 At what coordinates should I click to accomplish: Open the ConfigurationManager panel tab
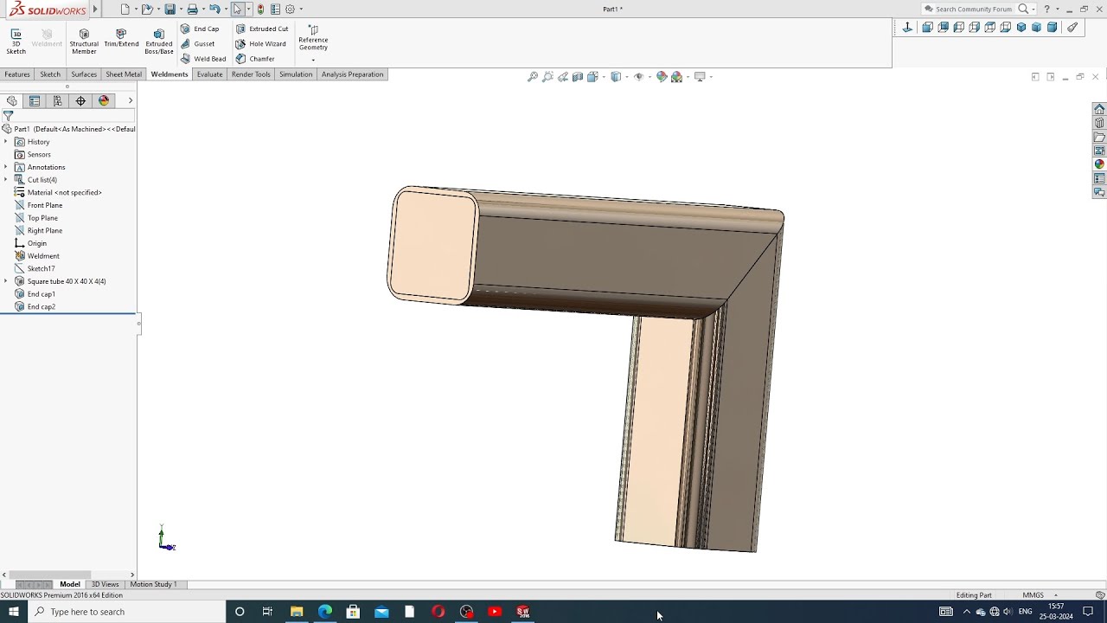tap(58, 101)
